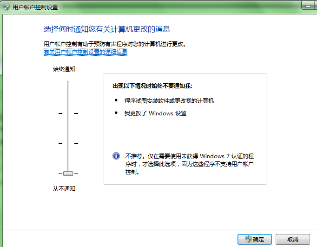The image size is (317, 247).
Task: Click the bullet text 程序试图安装软件或更改我的计算机
Action: (x=169, y=100)
